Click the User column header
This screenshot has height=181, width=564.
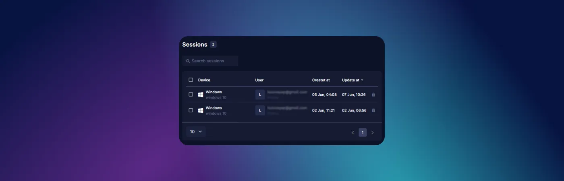tap(259, 80)
